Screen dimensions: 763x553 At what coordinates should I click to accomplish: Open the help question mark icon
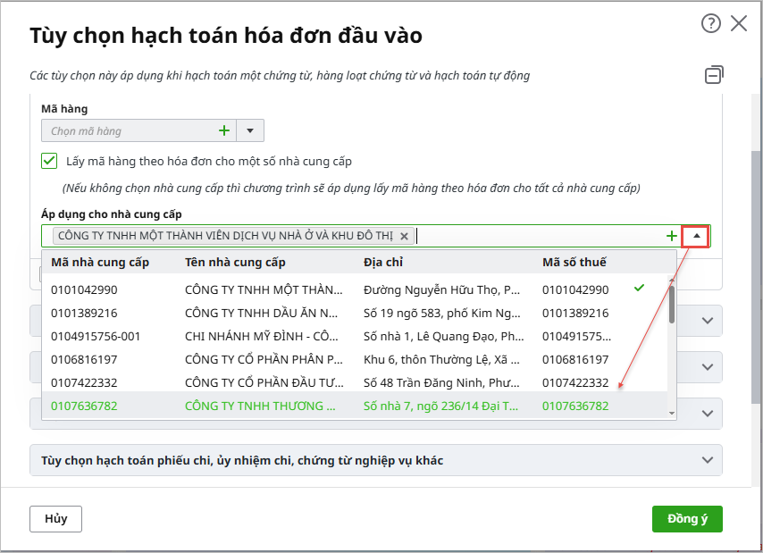(710, 24)
